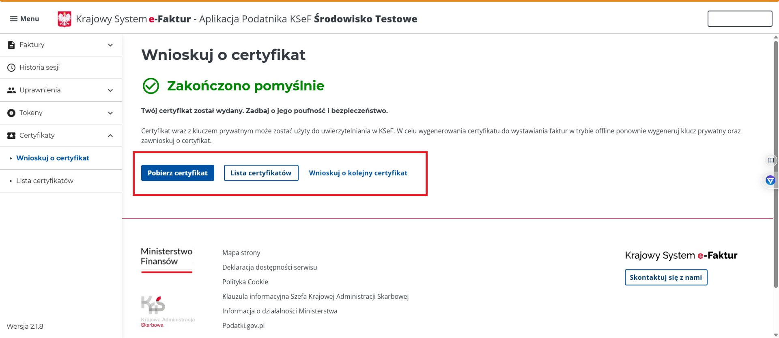
Task: Click the Polish eagle emblem logo
Action: pos(64,19)
